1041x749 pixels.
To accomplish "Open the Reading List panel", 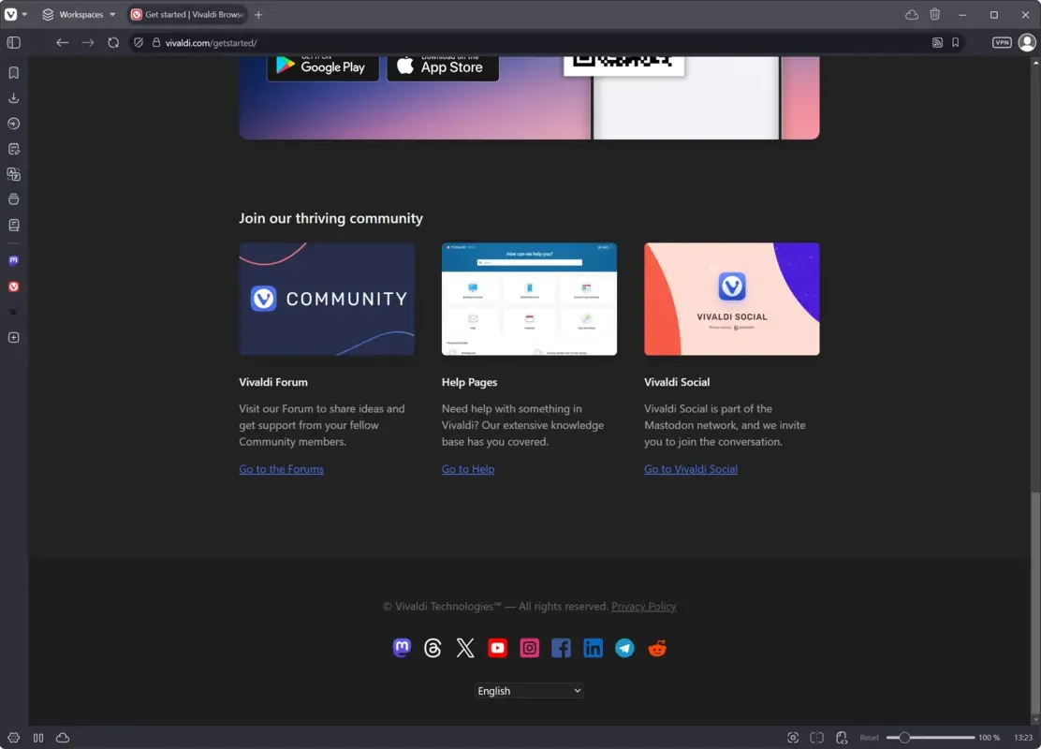I will click(x=13, y=224).
